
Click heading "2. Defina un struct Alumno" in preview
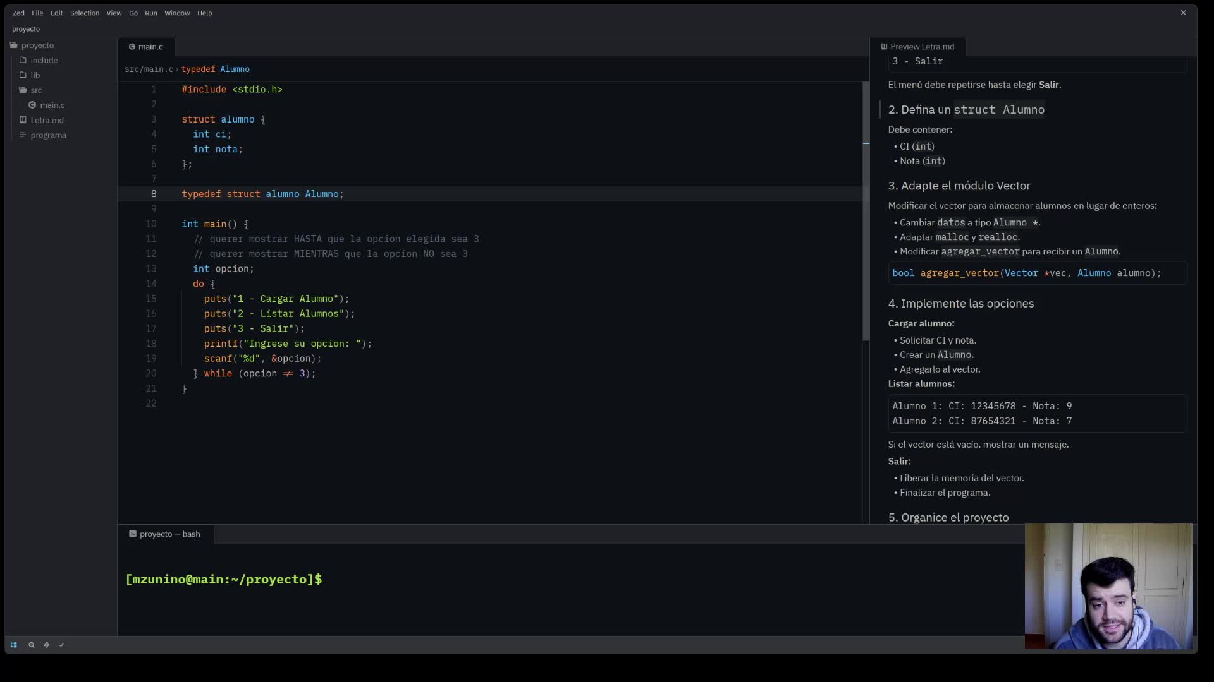pyautogui.click(x=966, y=110)
